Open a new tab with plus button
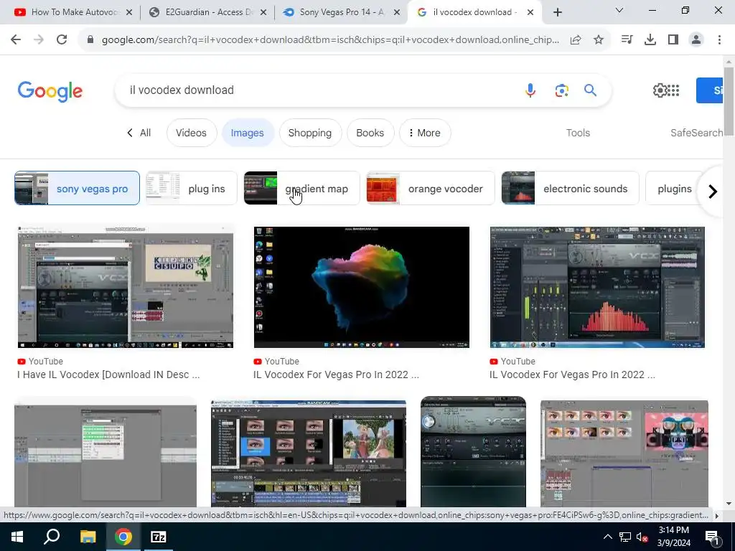Image resolution: width=735 pixels, height=551 pixels. tap(557, 12)
